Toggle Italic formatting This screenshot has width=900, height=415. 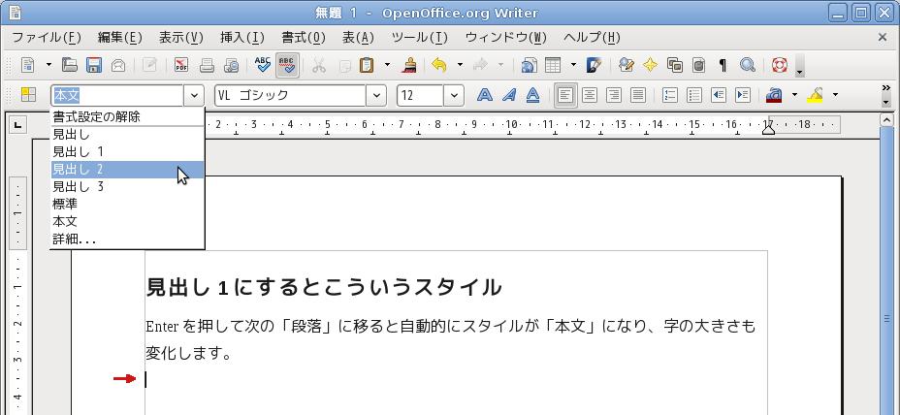(x=509, y=95)
